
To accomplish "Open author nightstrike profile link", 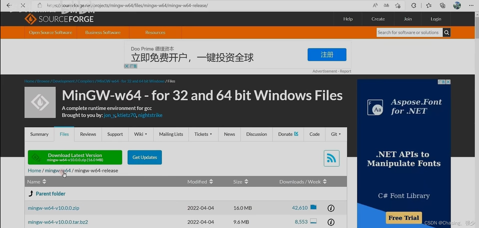I will pyautogui.click(x=150, y=115).
